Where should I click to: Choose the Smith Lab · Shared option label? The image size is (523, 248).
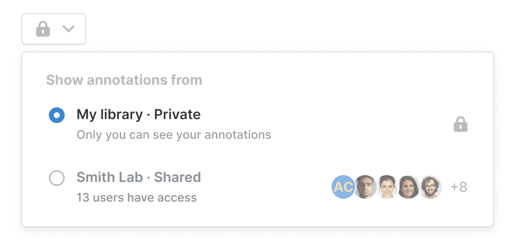point(139,177)
